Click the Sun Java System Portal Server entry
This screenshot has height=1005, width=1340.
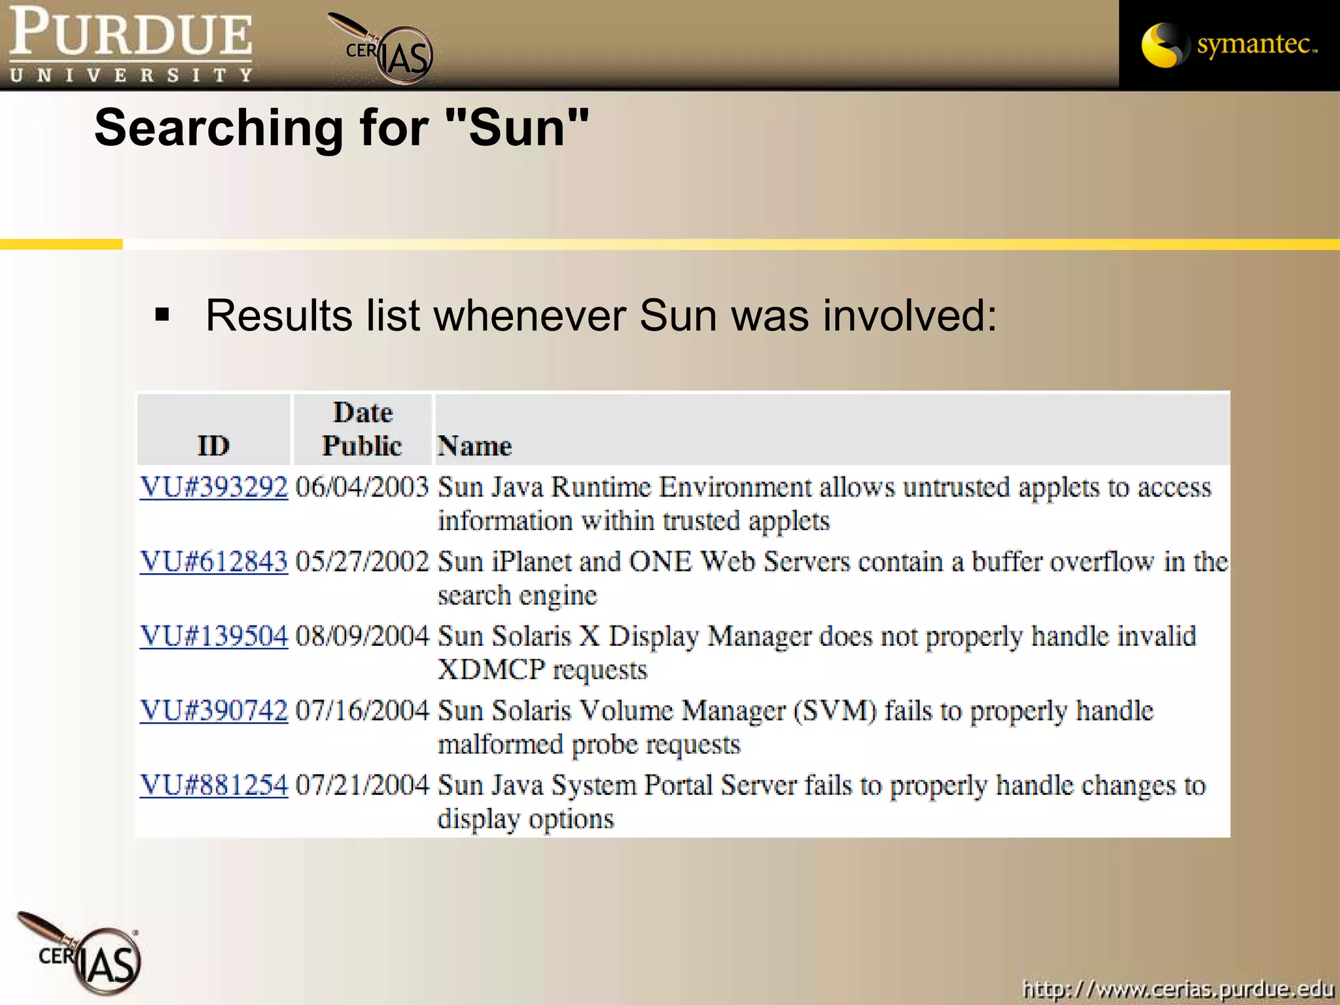(821, 803)
